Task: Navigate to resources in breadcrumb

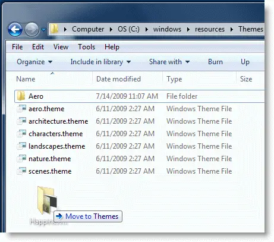Action: (210, 29)
